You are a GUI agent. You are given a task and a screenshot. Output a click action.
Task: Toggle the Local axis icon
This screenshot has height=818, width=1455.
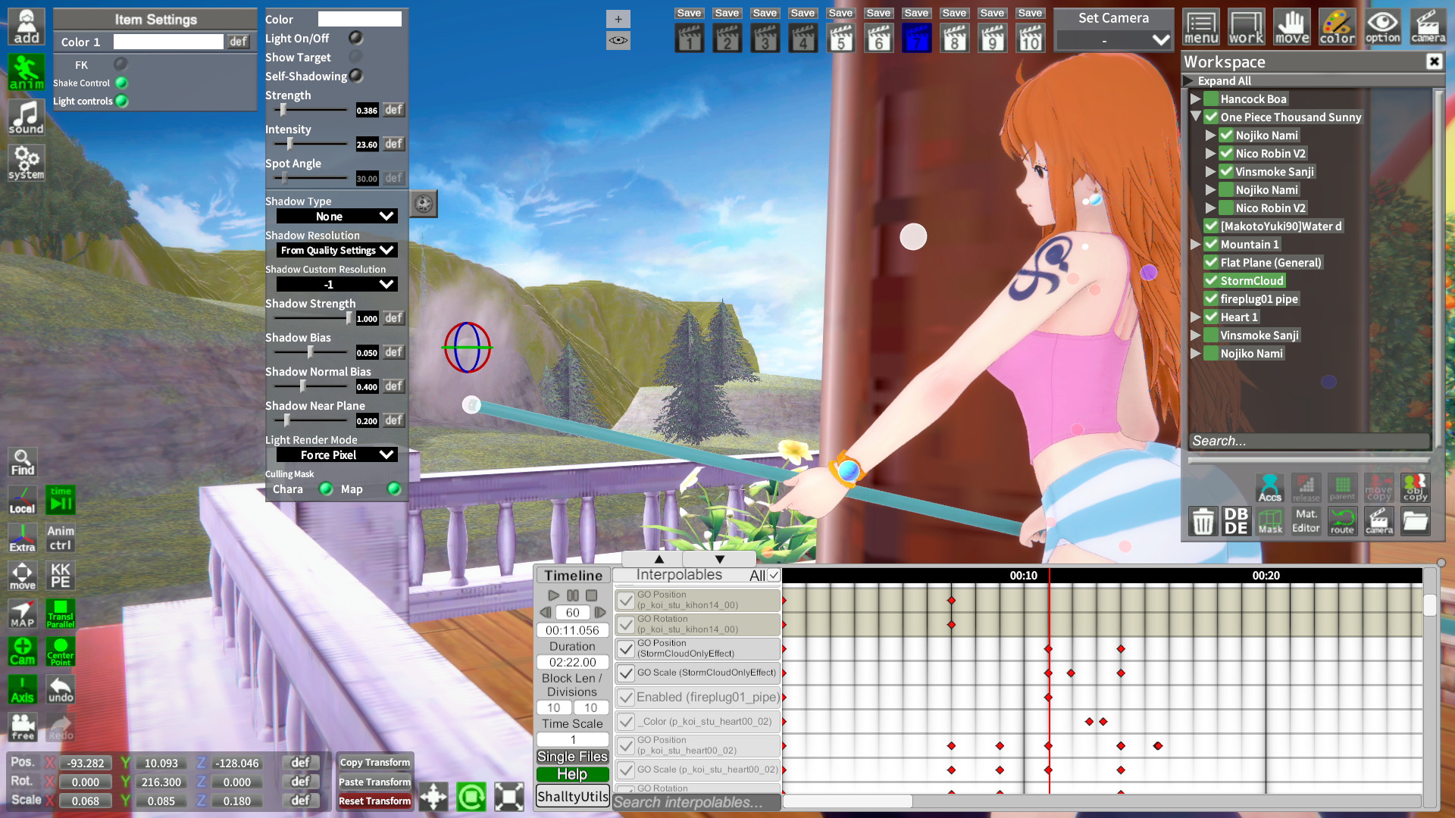tap(23, 500)
